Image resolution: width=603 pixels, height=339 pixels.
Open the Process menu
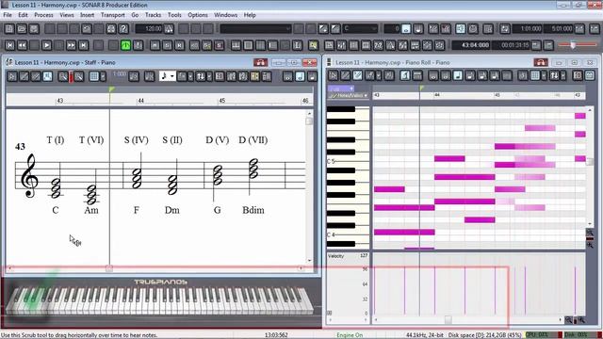pos(44,15)
